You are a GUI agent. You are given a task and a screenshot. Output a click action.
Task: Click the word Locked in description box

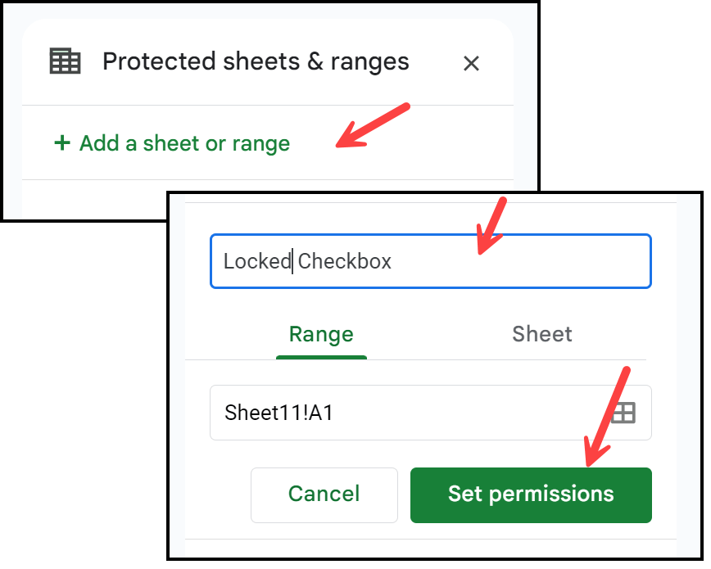point(257,261)
